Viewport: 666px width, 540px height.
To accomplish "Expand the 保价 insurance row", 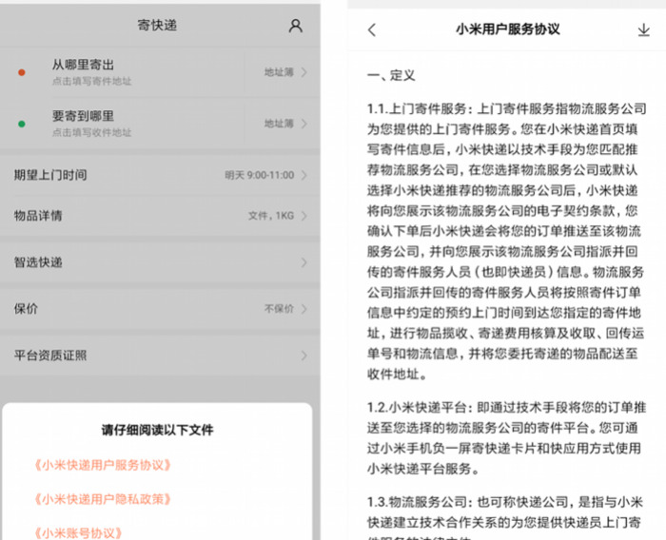I will (x=160, y=309).
